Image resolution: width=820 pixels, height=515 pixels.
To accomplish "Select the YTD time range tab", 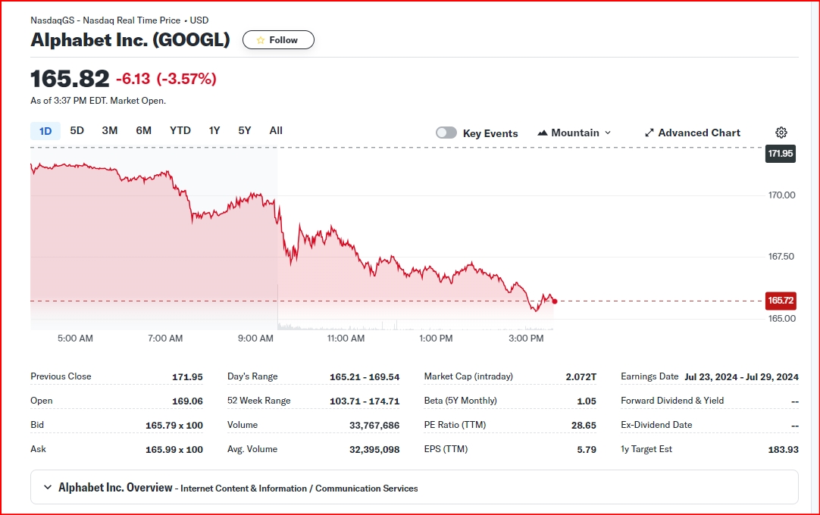I will pos(180,131).
